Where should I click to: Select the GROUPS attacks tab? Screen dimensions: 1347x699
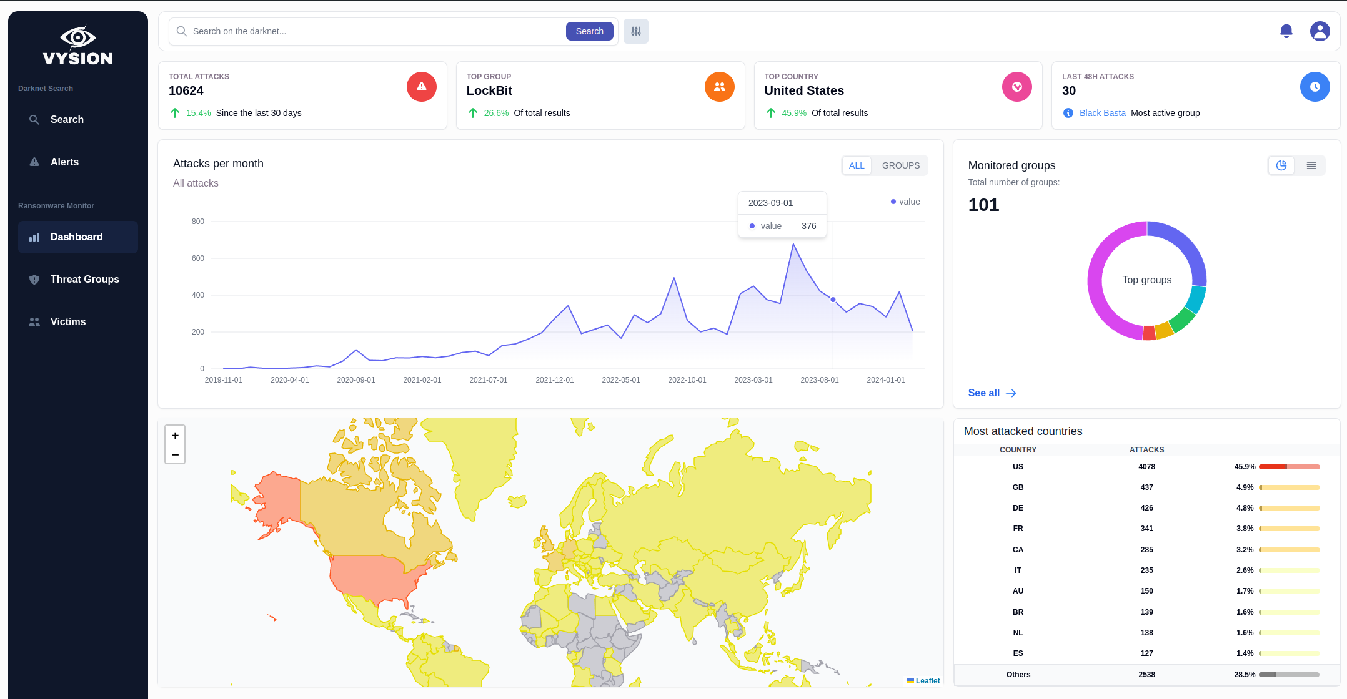(x=900, y=165)
